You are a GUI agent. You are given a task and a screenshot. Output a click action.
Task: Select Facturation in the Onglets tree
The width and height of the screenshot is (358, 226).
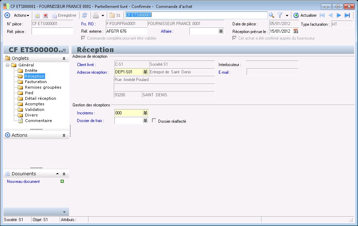coord(36,82)
